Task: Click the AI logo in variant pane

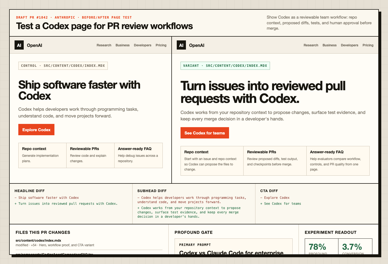Action: (181, 45)
